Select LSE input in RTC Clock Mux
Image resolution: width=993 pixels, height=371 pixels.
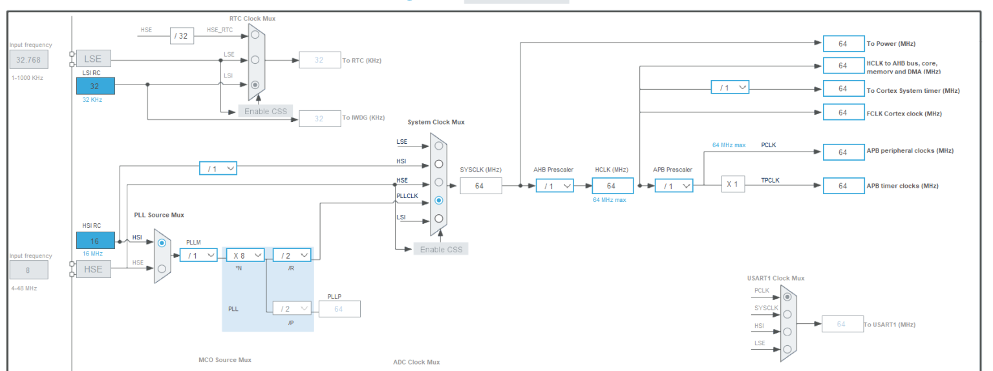pos(255,59)
